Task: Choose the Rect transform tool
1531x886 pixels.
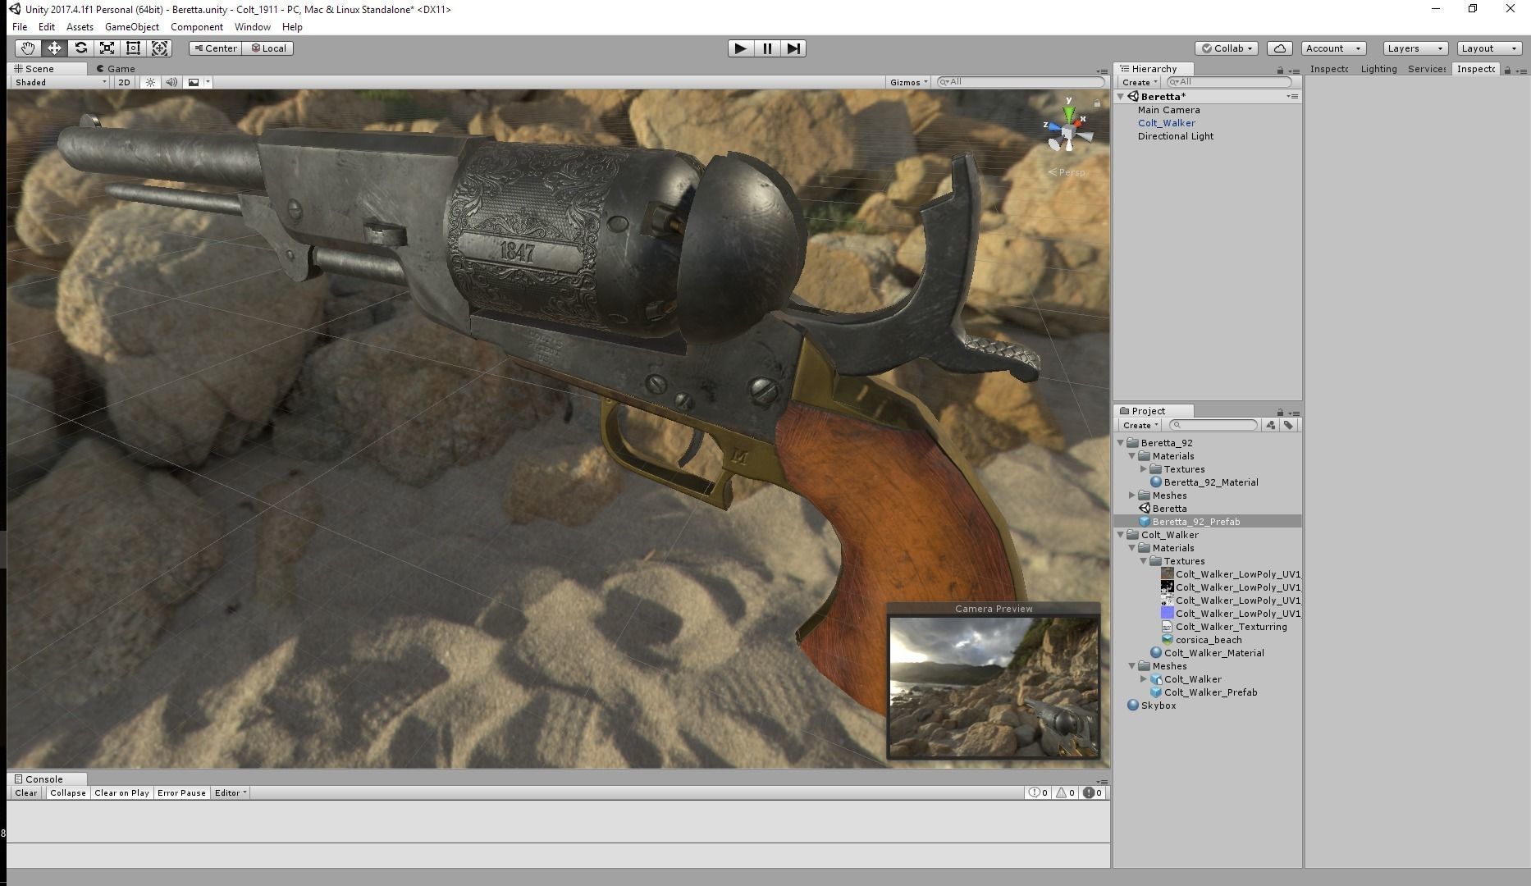Action: (x=134, y=48)
